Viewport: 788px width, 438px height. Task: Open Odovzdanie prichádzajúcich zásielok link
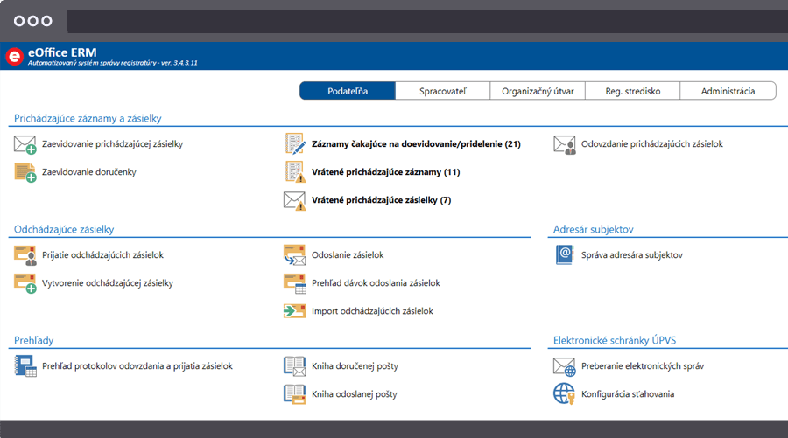(652, 144)
